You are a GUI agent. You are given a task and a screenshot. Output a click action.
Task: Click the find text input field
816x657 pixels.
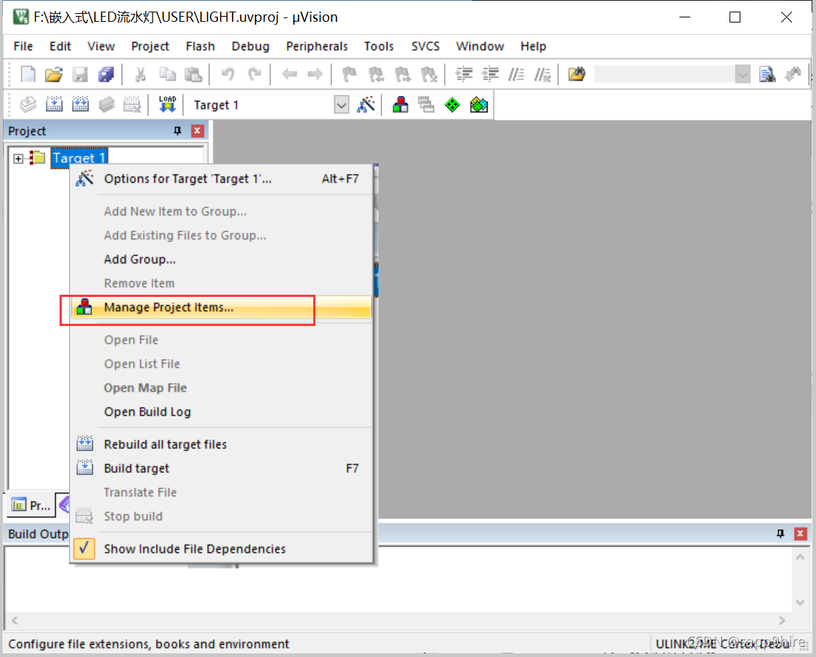pyautogui.click(x=665, y=75)
